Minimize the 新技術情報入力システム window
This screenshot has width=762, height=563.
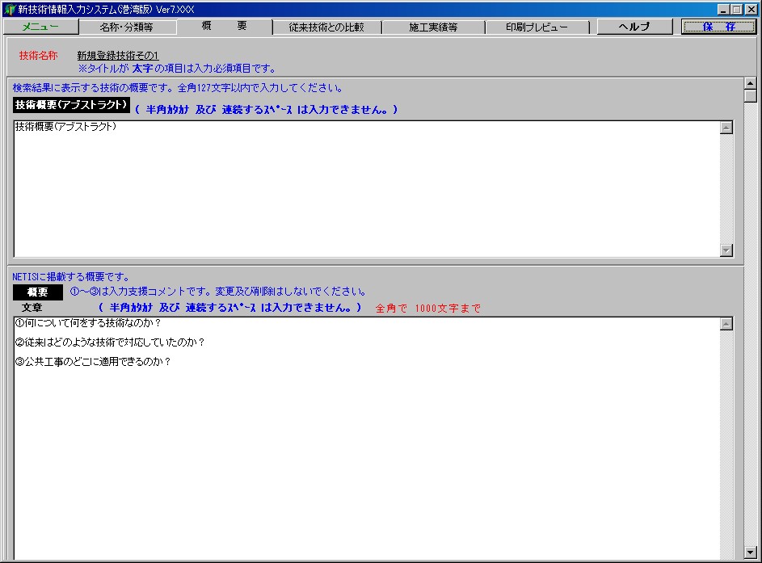click(x=723, y=9)
